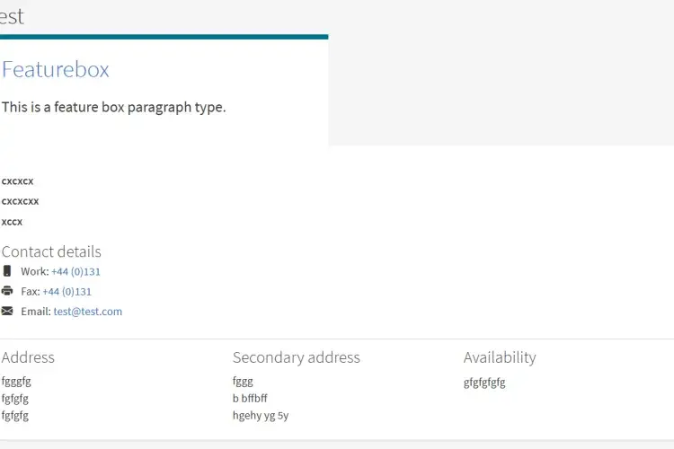Click the 'Work:' label text
Screen dimensions: 674x449
coord(35,271)
